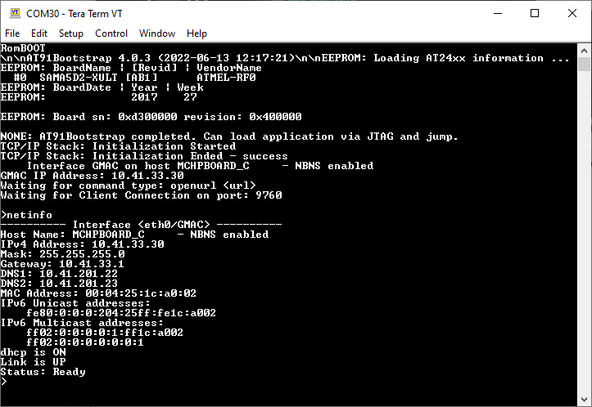Click 'Interface <eth0/GMAC>' header line
592x407 pixels.
pyautogui.click(x=141, y=225)
